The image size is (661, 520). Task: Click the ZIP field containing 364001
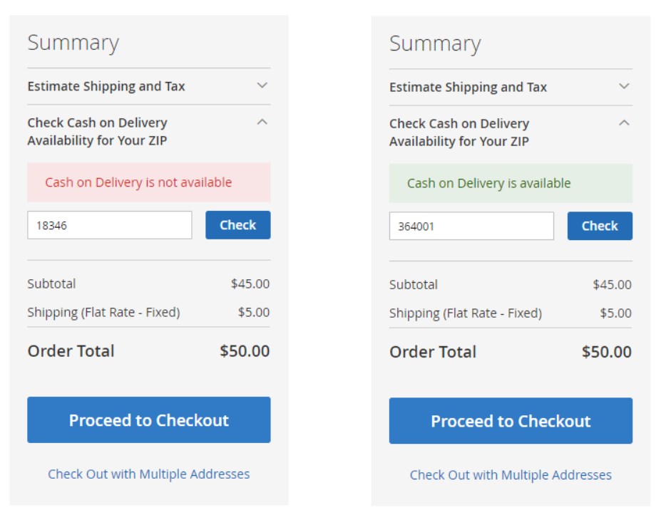point(471,226)
